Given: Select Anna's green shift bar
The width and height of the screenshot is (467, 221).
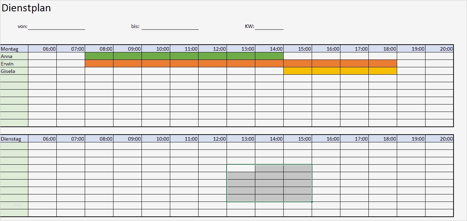Looking at the screenshot, I should tap(184, 56).
